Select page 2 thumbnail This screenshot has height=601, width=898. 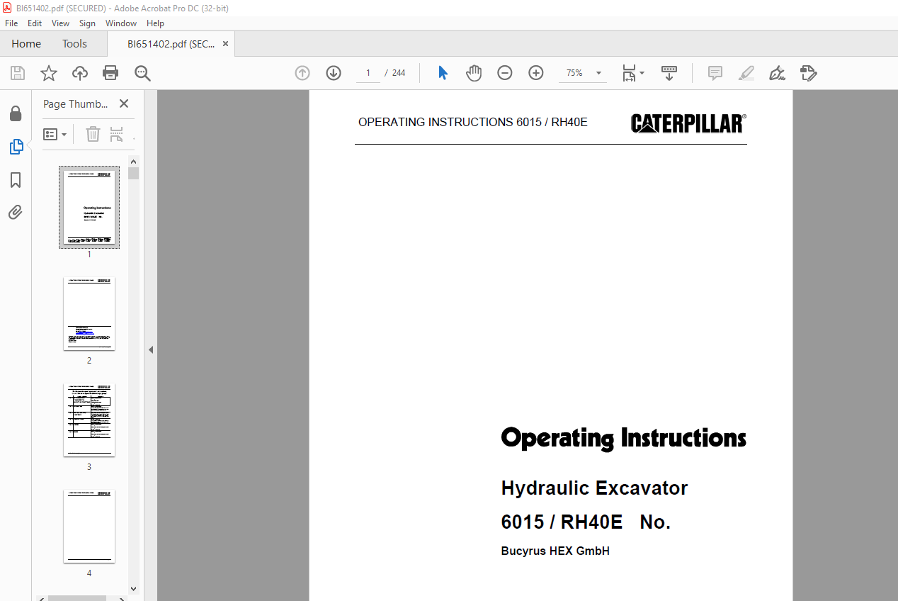89,313
